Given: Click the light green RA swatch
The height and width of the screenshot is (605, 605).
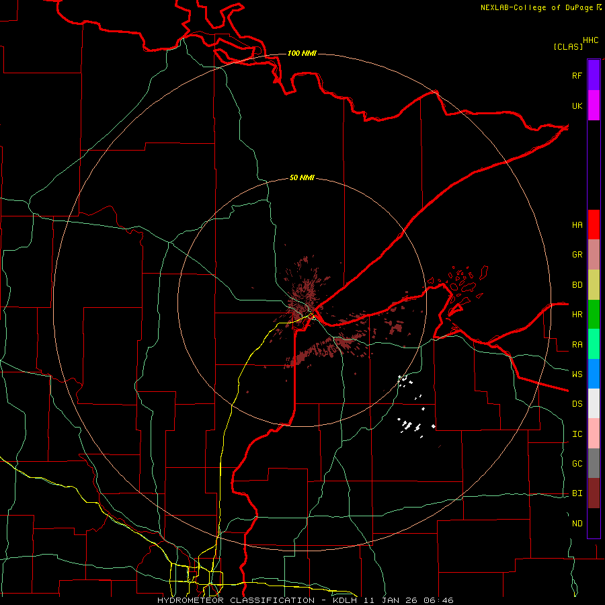Looking at the screenshot, I should (x=594, y=344).
